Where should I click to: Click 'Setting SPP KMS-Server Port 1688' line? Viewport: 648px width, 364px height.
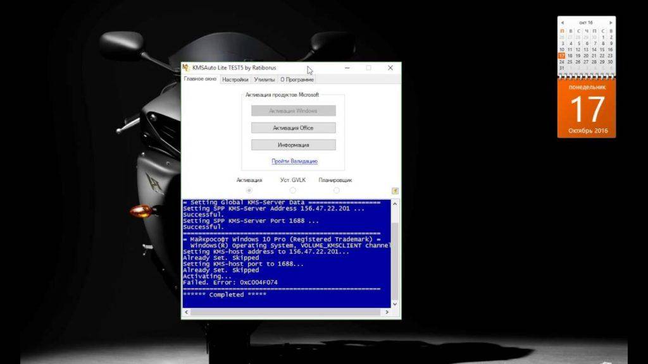pyautogui.click(x=251, y=221)
